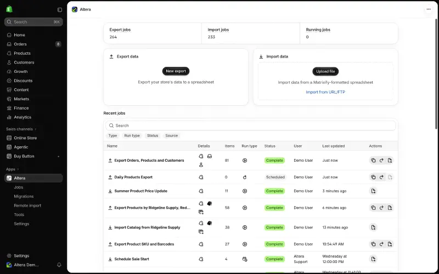Click the page vertical scrollbar
This screenshot has width=439, height=274.
(x=436, y=74)
